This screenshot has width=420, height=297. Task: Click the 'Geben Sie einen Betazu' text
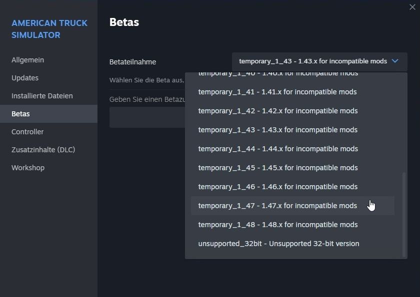tap(147, 99)
